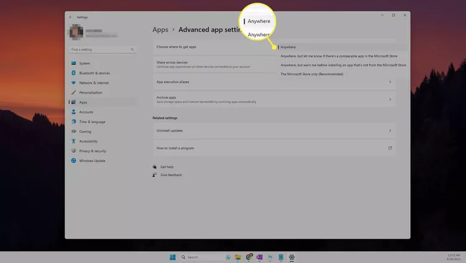Open Network & internet settings
This screenshot has height=263, width=466.
pyautogui.click(x=103, y=83)
